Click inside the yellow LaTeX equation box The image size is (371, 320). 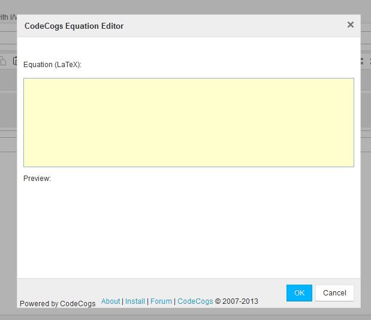[x=188, y=122]
